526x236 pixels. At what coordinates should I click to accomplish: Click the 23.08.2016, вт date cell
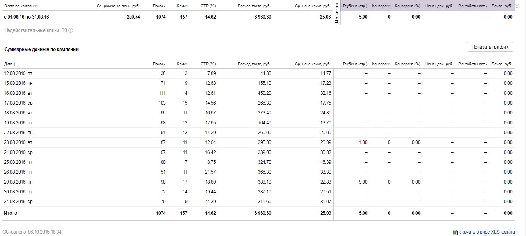coord(18,142)
